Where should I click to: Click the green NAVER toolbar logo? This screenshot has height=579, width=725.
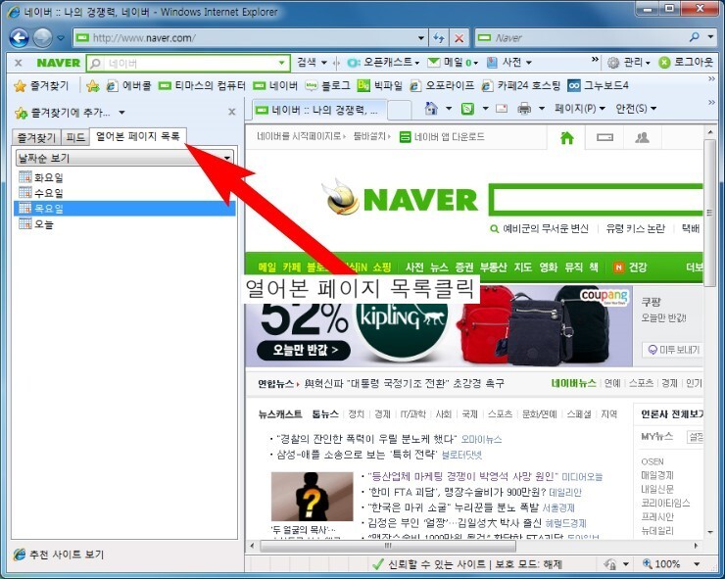click(58, 63)
